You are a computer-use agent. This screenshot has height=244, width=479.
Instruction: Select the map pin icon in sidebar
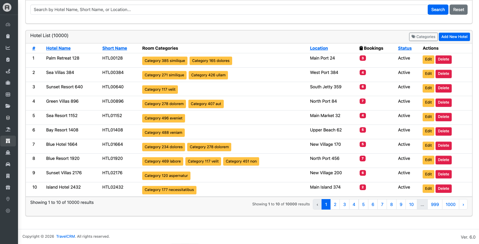[8, 199]
